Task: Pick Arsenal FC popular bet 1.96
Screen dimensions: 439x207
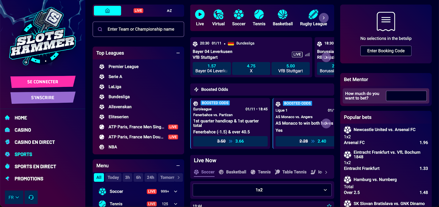Action: [386, 143]
